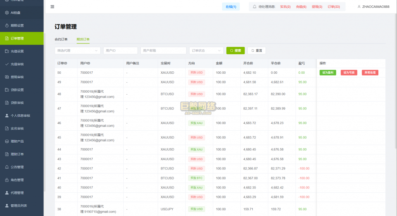Click the -100.00 loss in order 42

(304, 169)
